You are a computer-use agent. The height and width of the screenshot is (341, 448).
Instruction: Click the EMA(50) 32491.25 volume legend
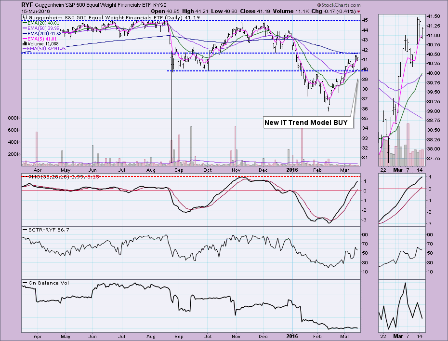[44, 49]
